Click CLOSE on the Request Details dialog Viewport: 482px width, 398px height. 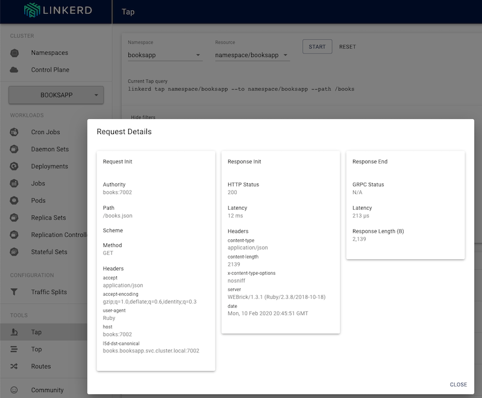458,384
